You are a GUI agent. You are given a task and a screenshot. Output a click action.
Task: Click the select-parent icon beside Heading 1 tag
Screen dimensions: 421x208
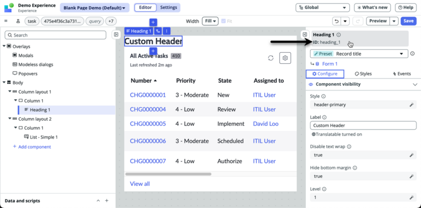[x=158, y=31]
